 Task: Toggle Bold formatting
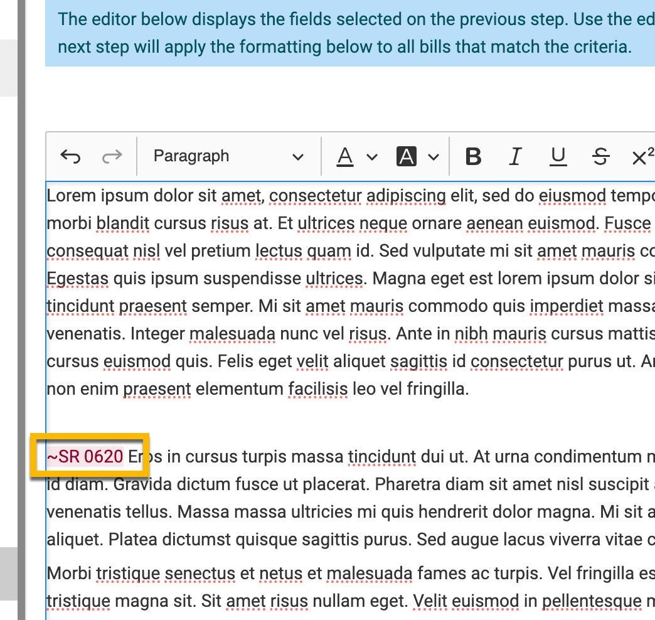click(x=473, y=157)
